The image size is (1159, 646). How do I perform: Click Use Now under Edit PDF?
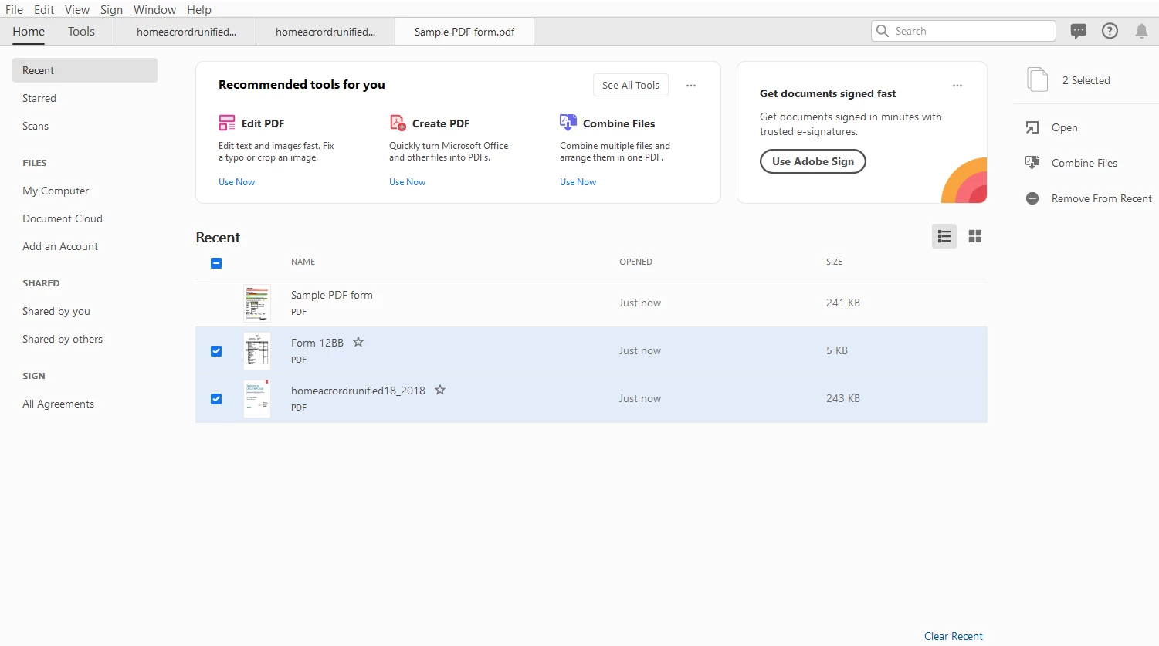click(236, 182)
